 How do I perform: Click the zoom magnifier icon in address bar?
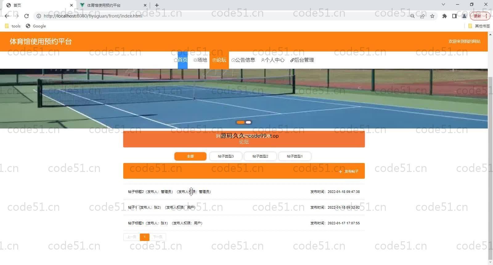click(412, 16)
